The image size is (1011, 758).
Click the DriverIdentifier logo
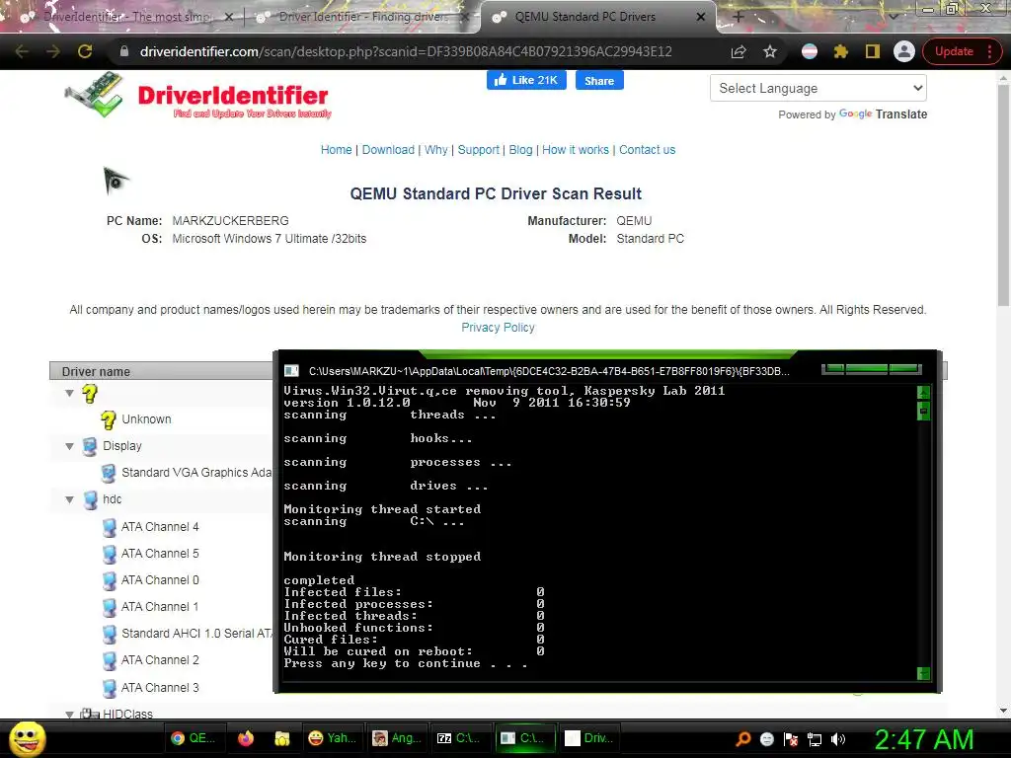pos(197,96)
